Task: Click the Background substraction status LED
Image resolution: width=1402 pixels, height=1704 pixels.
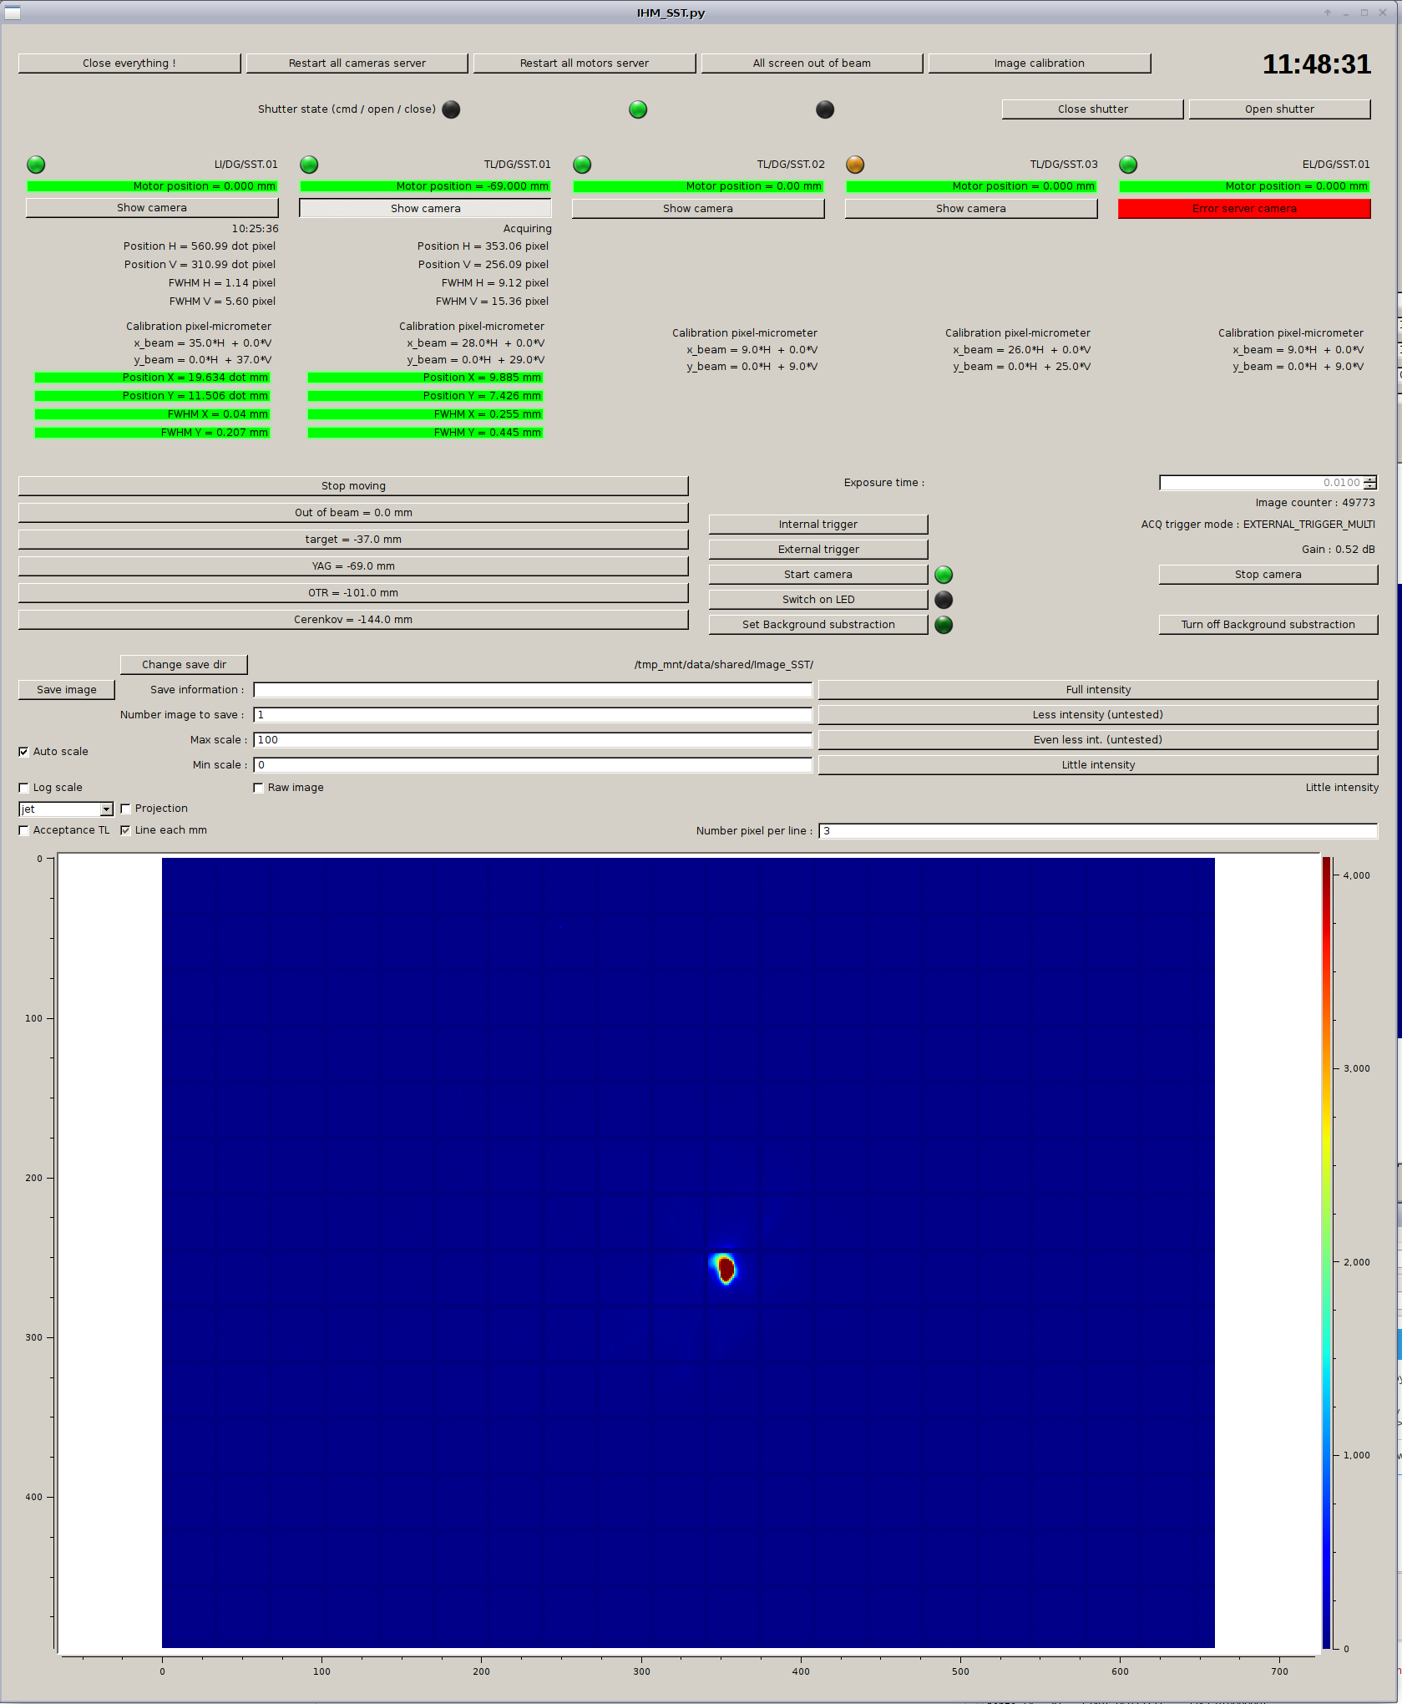Action: click(x=944, y=625)
